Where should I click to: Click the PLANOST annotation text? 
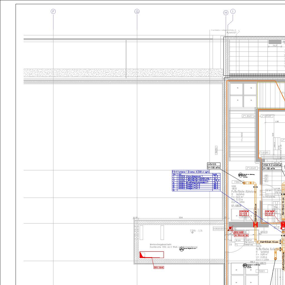point(232,33)
